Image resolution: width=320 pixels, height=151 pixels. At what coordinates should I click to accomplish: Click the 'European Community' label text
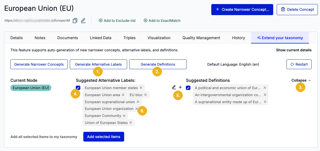tap(103, 116)
